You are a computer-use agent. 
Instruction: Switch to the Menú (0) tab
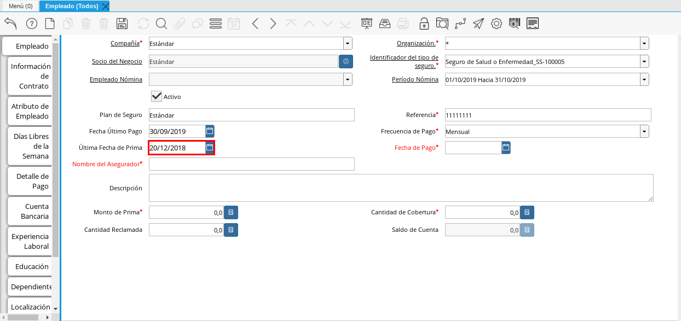[x=20, y=6]
